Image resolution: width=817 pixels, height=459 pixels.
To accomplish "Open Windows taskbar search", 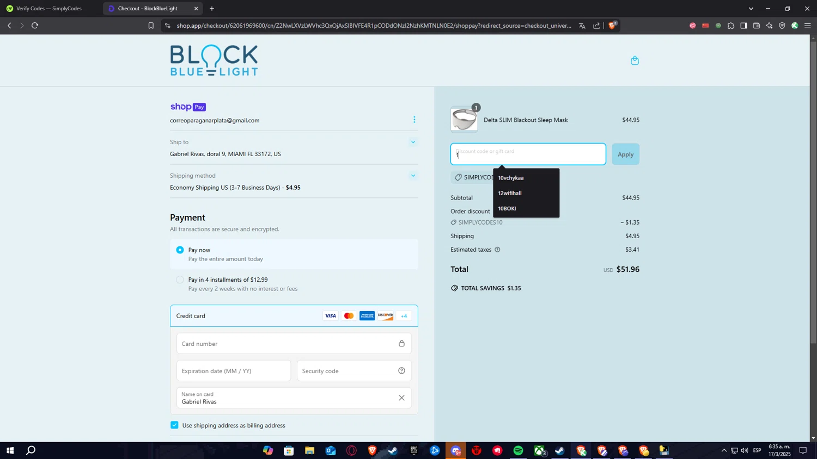I will pyautogui.click(x=31, y=450).
